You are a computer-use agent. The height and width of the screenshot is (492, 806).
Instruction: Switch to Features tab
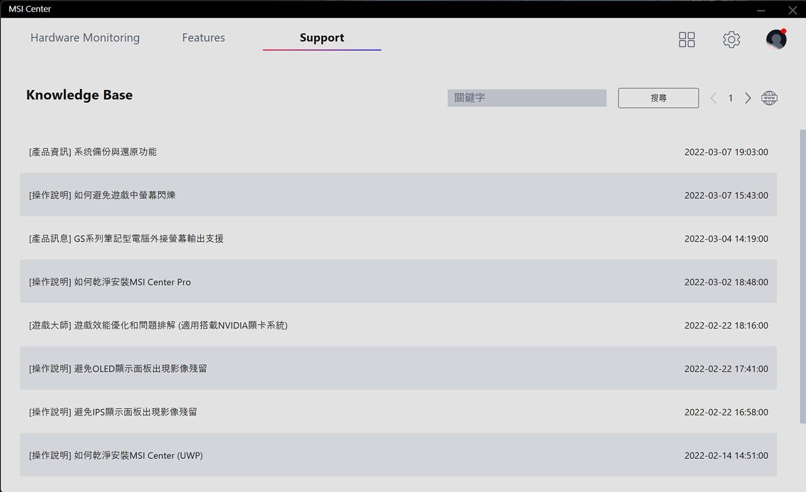coord(203,38)
